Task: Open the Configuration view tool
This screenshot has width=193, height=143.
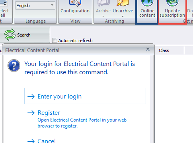Action: [75, 7]
